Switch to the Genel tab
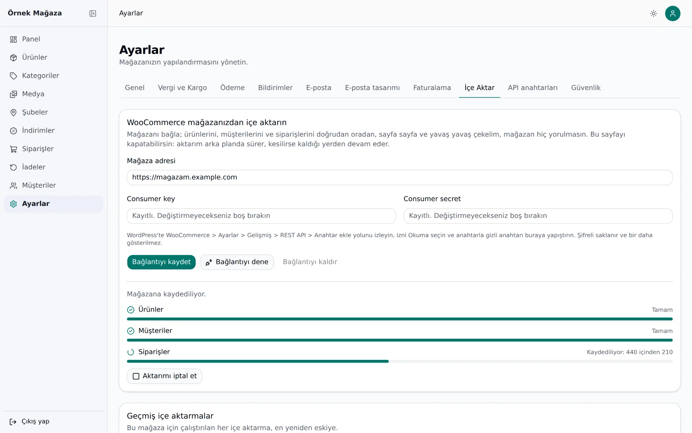692x433 pixels. coord(135,88)
